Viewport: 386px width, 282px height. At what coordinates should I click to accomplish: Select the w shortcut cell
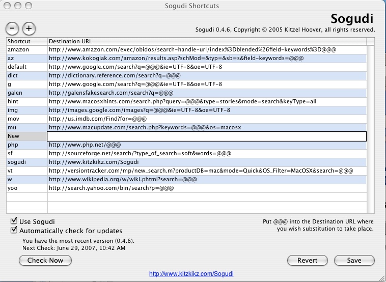pyautogui.click(x=27, y=179)
